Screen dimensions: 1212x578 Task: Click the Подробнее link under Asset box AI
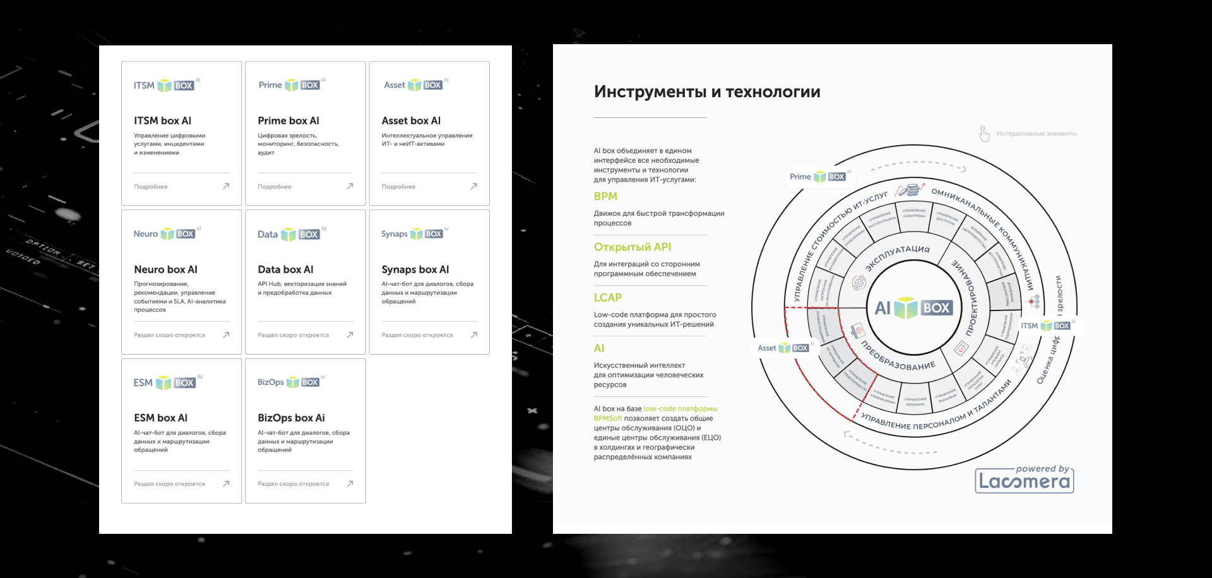398,187
